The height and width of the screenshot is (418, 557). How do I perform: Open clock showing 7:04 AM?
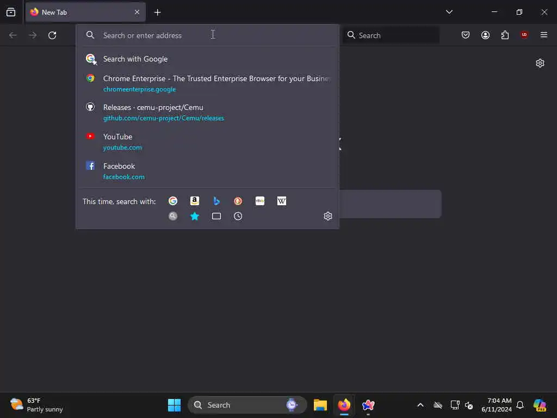pyautogui.click(x=497, y=405)
